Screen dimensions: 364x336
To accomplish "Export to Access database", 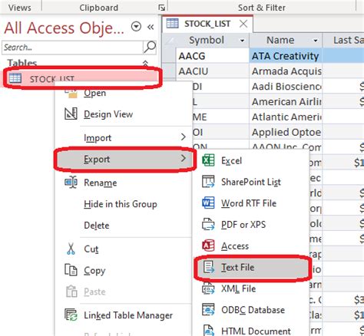I will coord(235,246).
